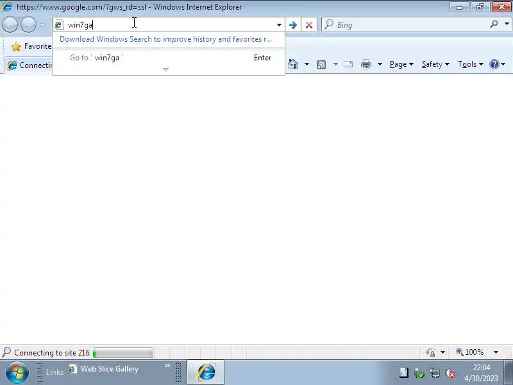Click the status bar magnifier icon
Viewport: 513px width, 385px height.
(x=6, y=352)
